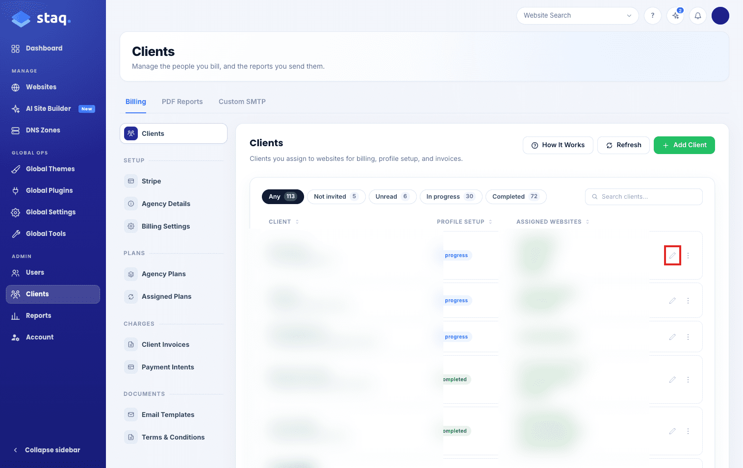The image size is (743, 468).
Task: Click the Add Client button
Action: click(x=684, y=145)
